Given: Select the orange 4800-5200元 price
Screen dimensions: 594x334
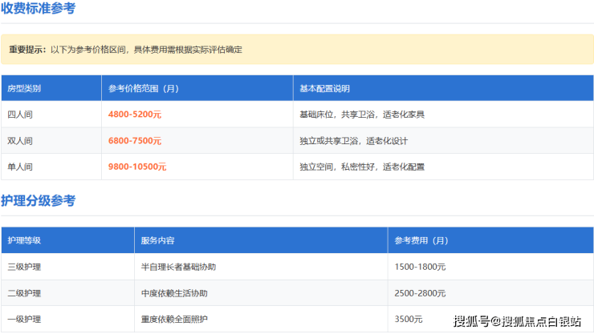Looking at the screenshot, I should point(135,115).
